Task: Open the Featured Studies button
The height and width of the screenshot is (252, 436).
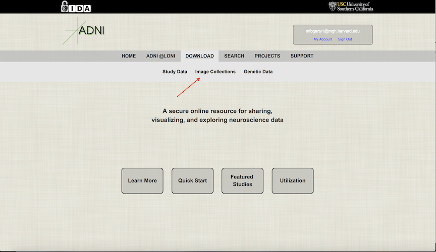Action: pyautogui.click(x=242, y=180)
